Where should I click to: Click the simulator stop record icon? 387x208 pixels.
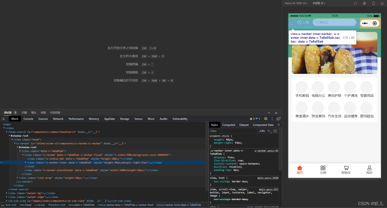pyautogui.click(x=364, y=3)
